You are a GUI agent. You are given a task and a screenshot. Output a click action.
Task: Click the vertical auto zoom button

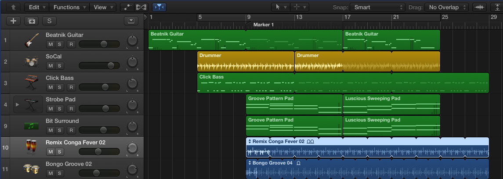point(497,7)
